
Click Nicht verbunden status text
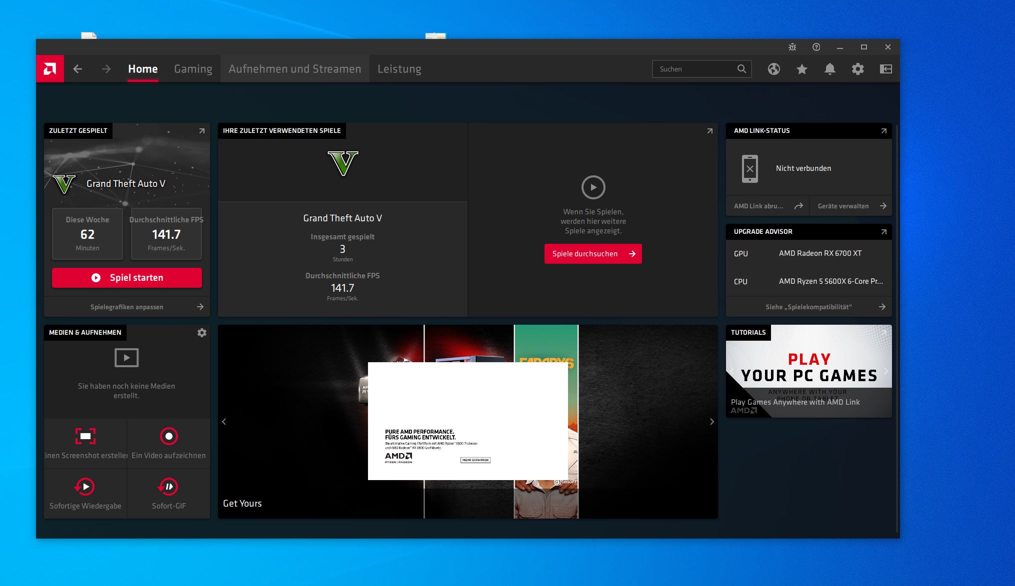(x=803, y=168)
